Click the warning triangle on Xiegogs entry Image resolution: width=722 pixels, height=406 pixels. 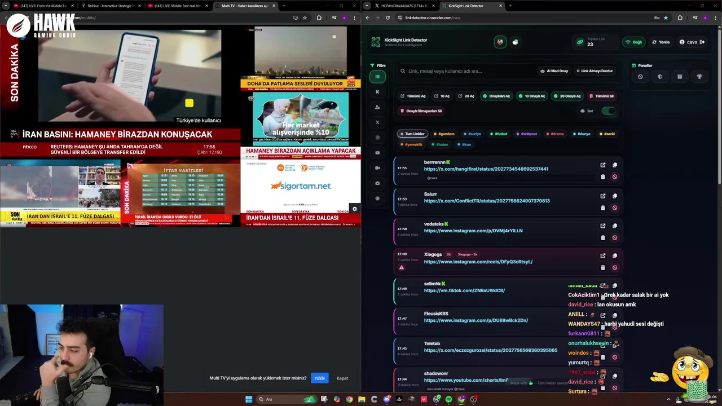tap(402, 267)
